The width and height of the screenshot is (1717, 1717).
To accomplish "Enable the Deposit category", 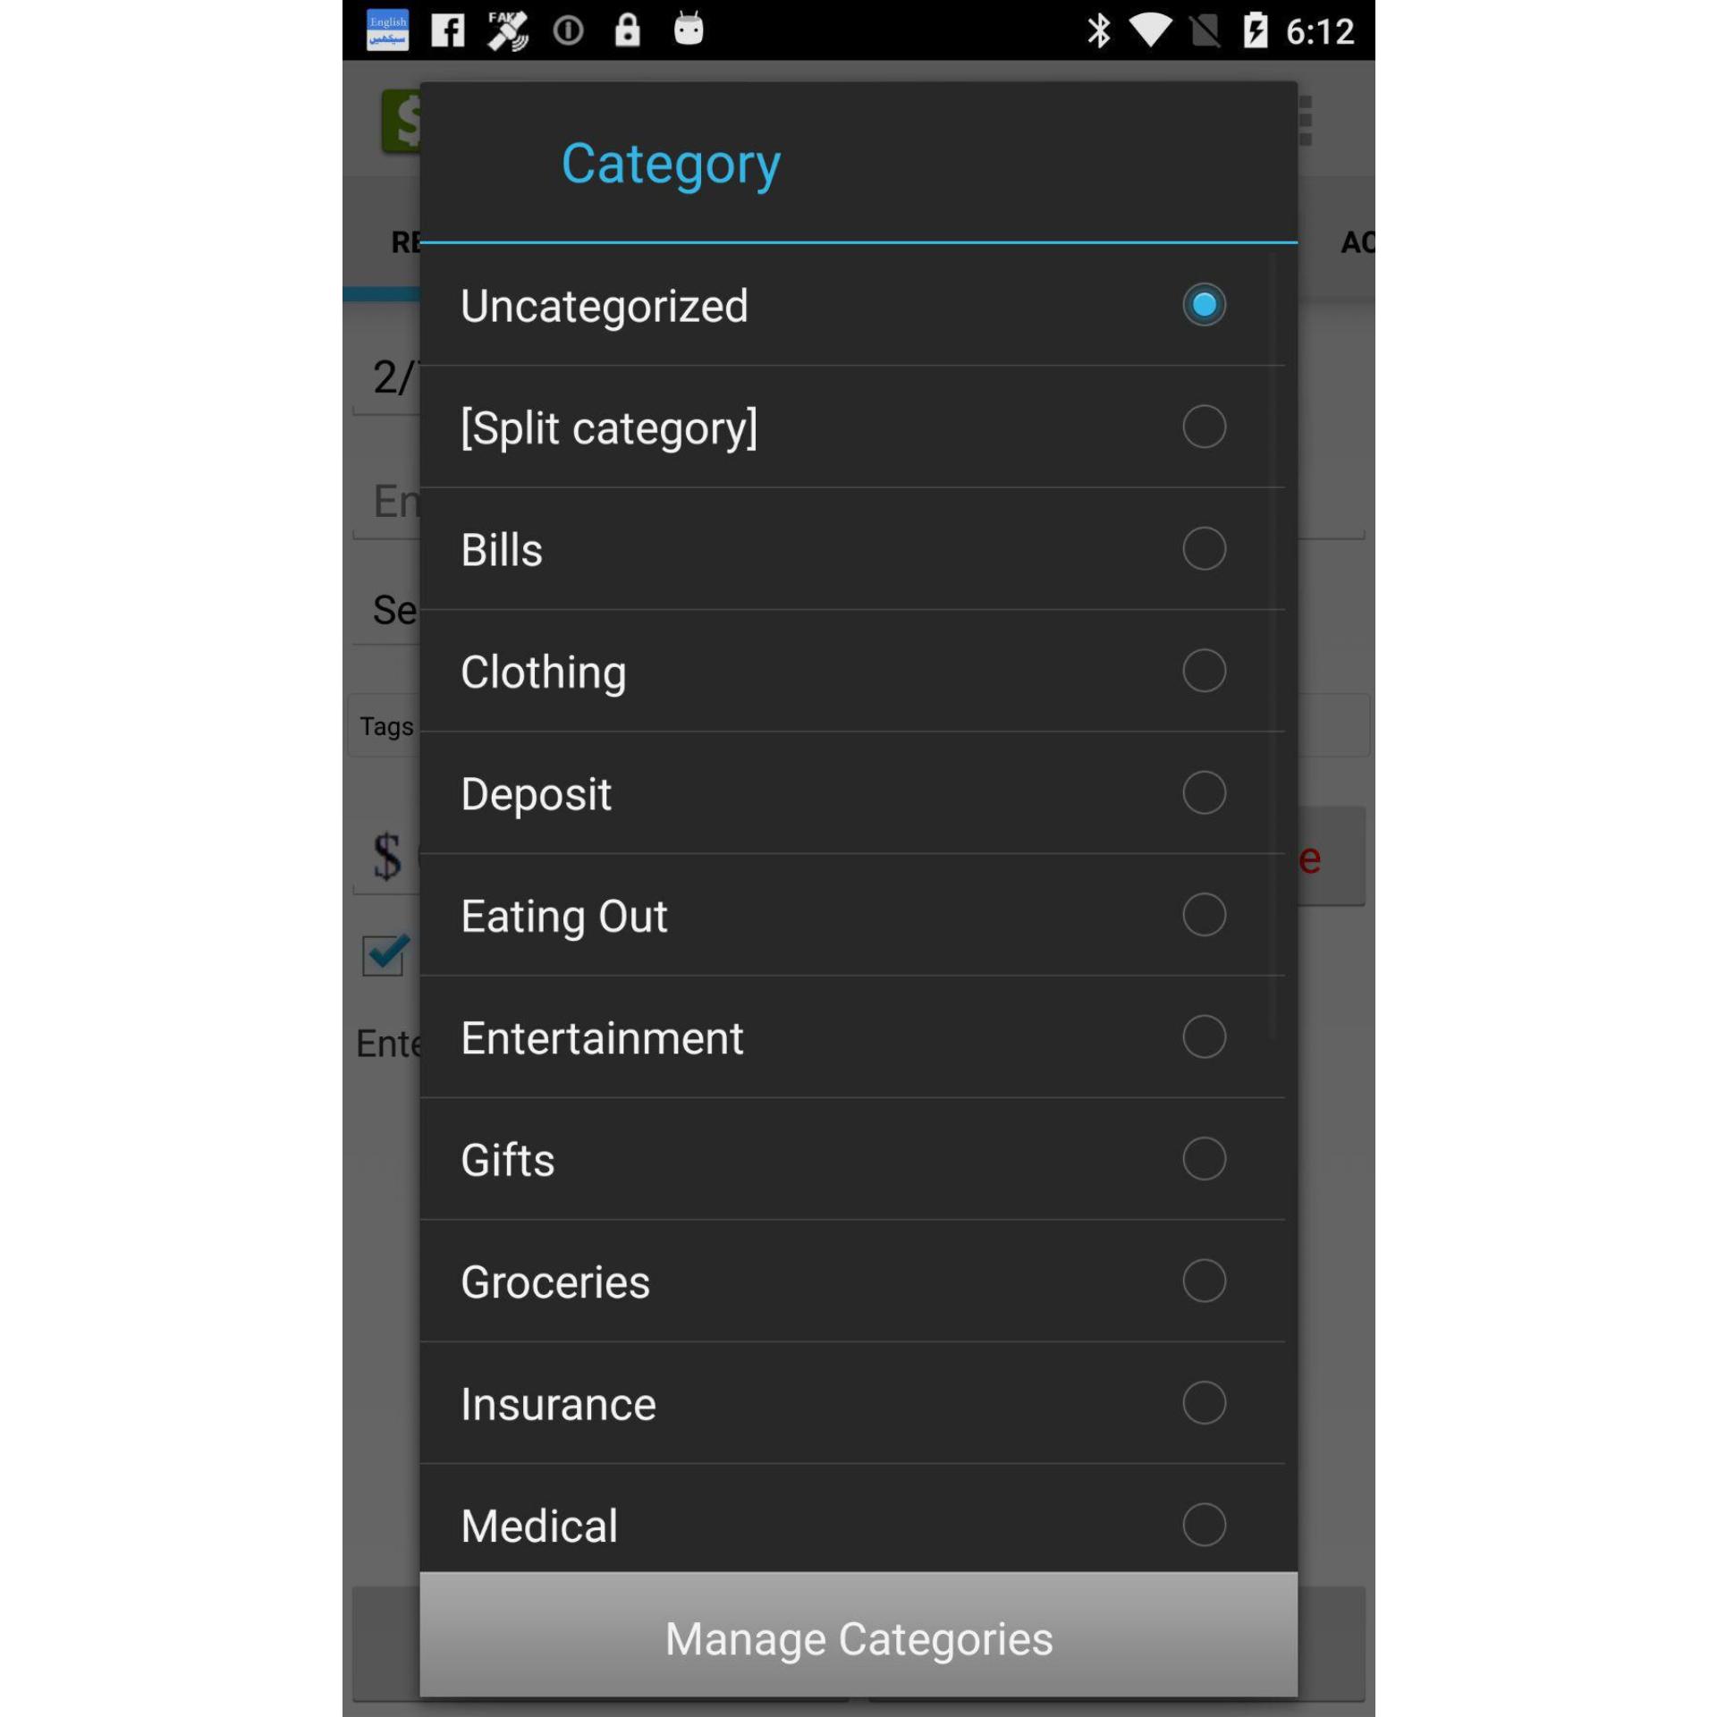I will (1203, 792).
